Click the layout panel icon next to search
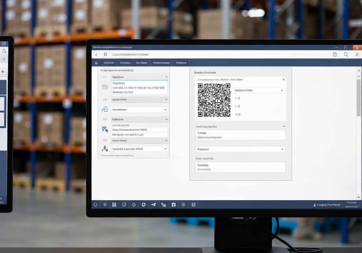 335,54
